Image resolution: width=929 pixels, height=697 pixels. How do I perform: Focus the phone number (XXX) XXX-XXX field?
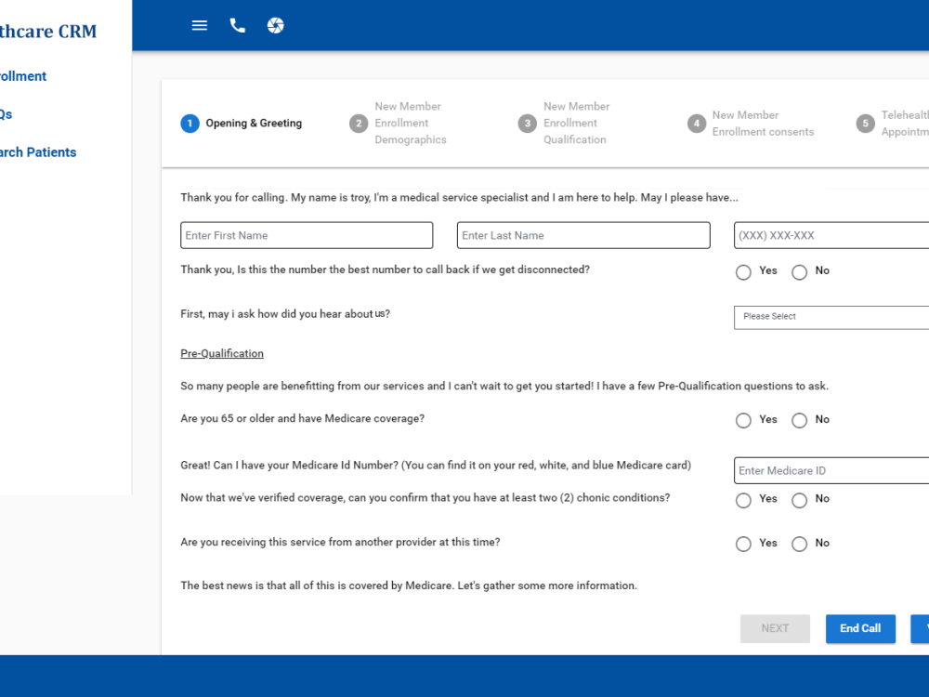[x=831, y=235]
